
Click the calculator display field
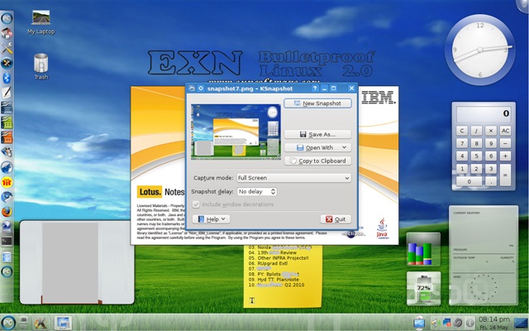[484, 113]
